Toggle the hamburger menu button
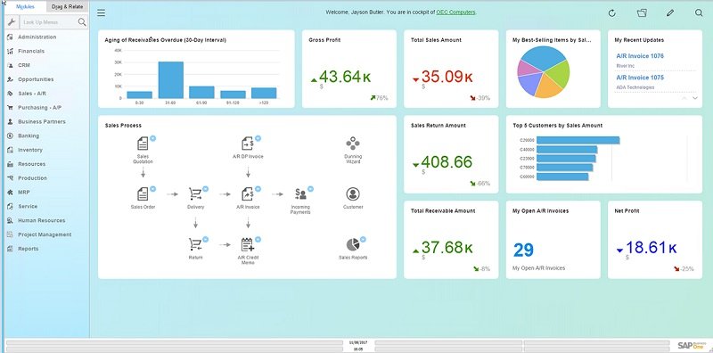This screenshot has height=353, width=713. coord(102,12)
